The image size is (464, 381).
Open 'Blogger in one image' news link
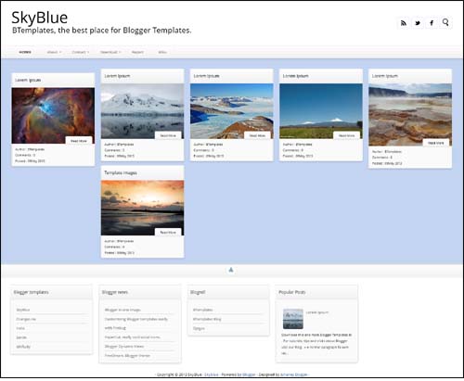click(x=122, y=310)
